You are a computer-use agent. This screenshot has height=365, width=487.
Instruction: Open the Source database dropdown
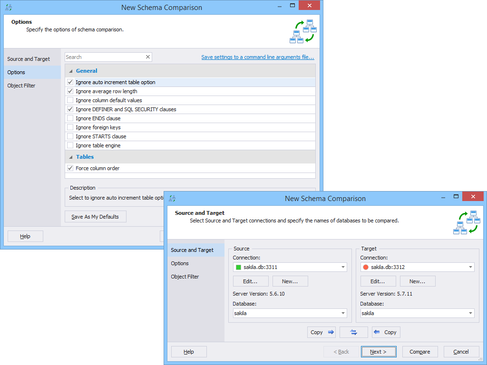coord(343,313)
